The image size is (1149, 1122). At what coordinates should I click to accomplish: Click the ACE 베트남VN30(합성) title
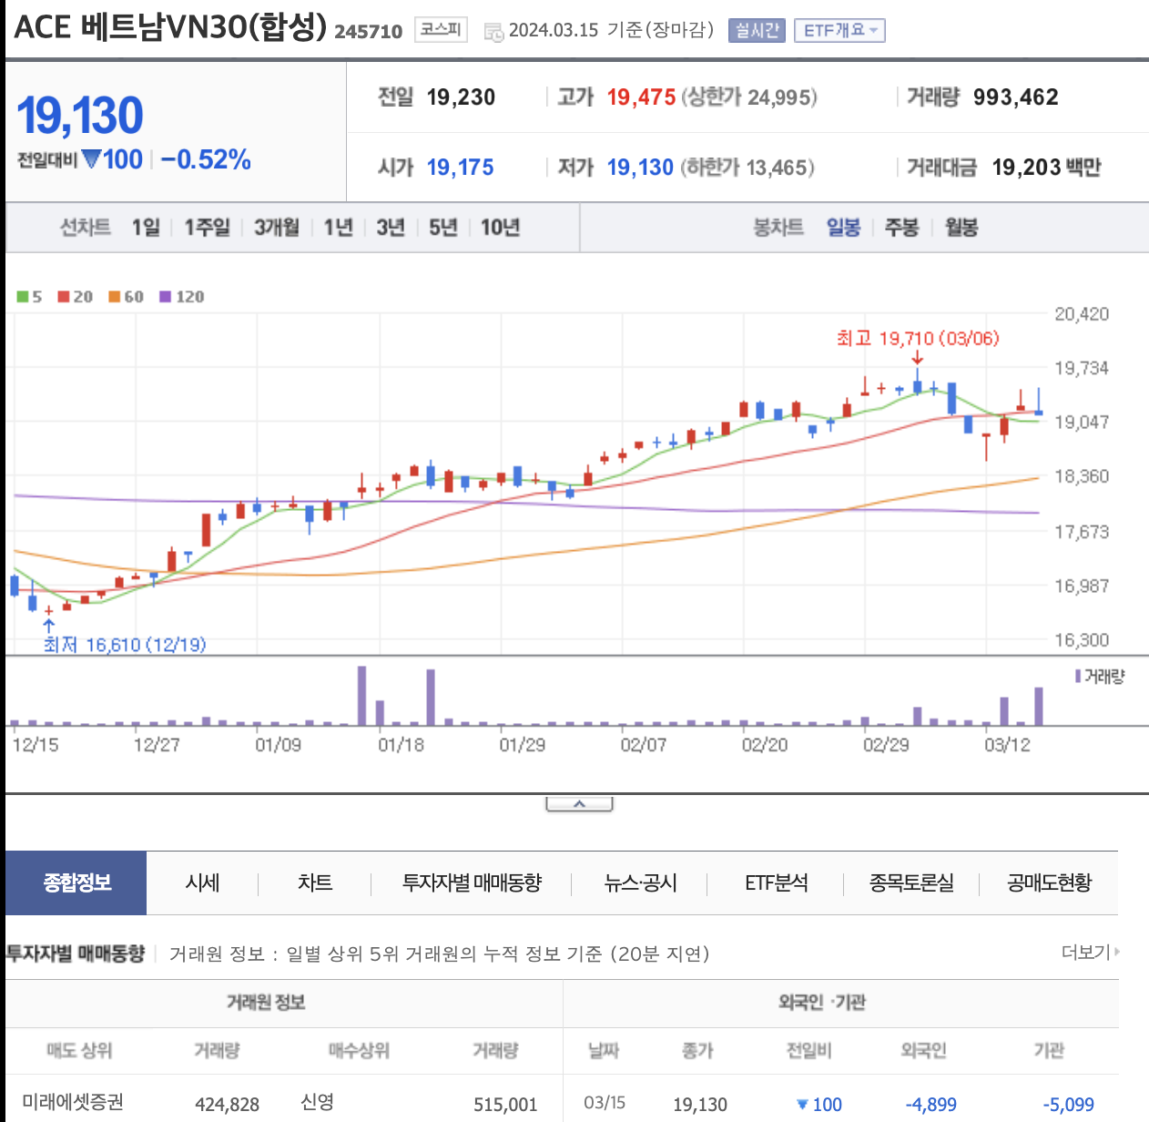pos(171,27)
